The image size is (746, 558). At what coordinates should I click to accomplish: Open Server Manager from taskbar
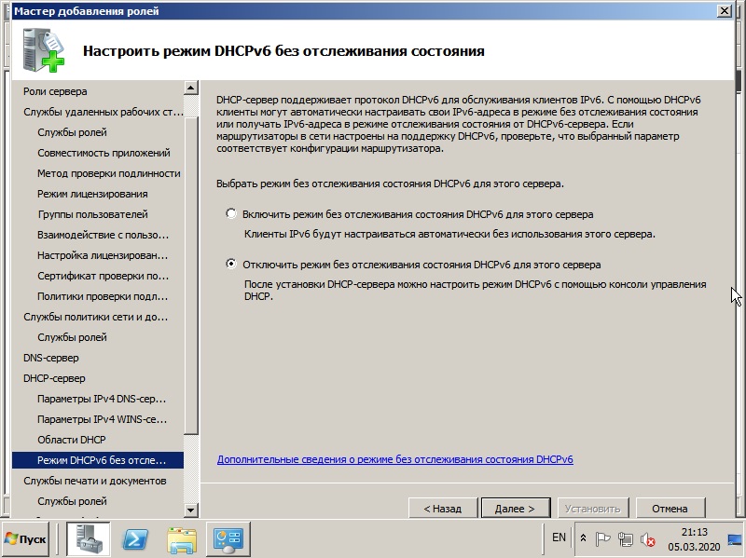pos(88,539)
